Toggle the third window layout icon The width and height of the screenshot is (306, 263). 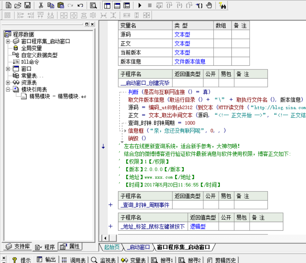pyautogui.click(x=127, y=6)
